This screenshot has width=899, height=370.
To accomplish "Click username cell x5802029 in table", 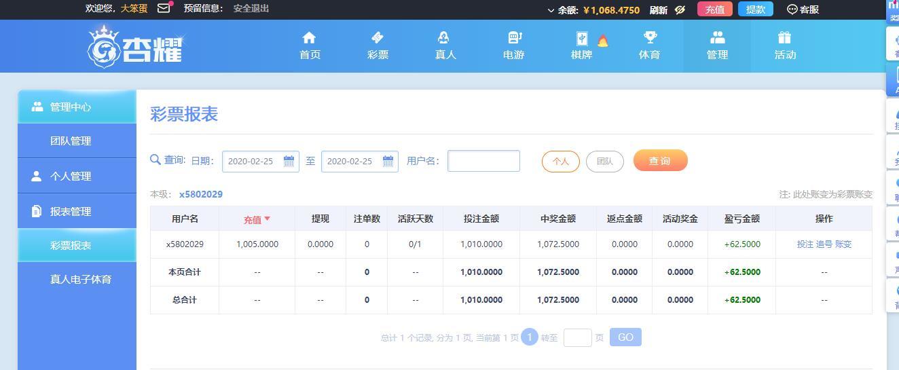I will 185,244.
